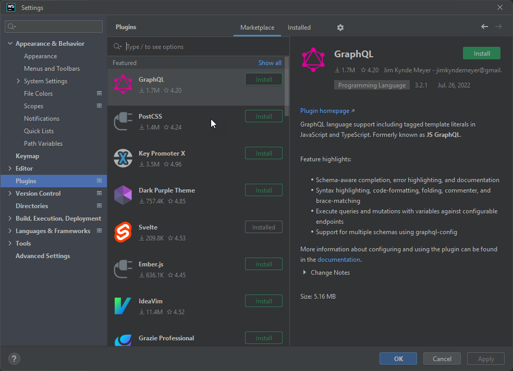Navigate back with the left arrow
Screen dimensions: 513x371
point(484,27)
